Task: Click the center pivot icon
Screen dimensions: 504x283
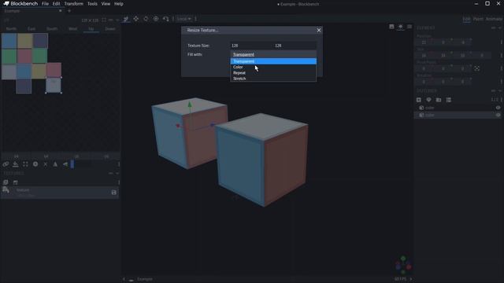Action: (476, 68)
